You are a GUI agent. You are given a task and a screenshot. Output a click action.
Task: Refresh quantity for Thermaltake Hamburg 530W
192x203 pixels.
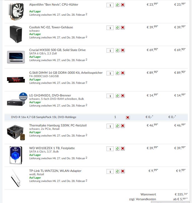pyautogui.click(x=117, y=126)
